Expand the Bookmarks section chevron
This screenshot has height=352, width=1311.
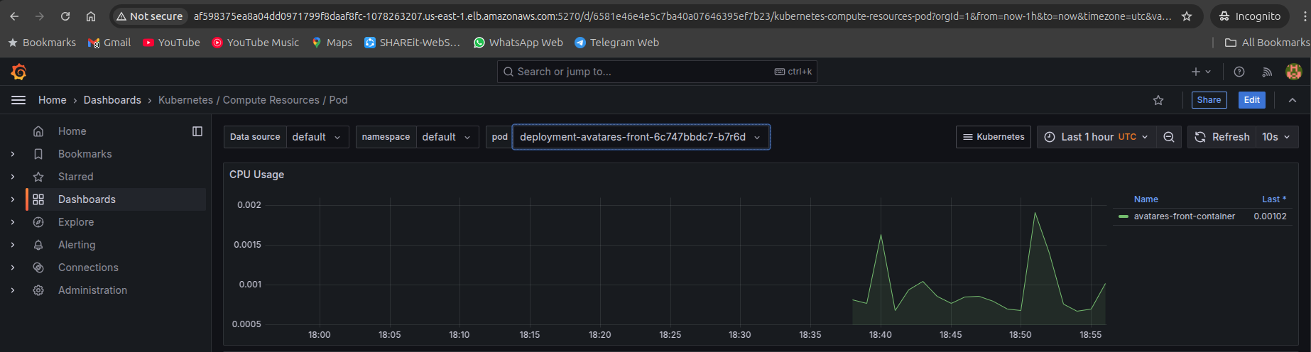click(13, 154)
